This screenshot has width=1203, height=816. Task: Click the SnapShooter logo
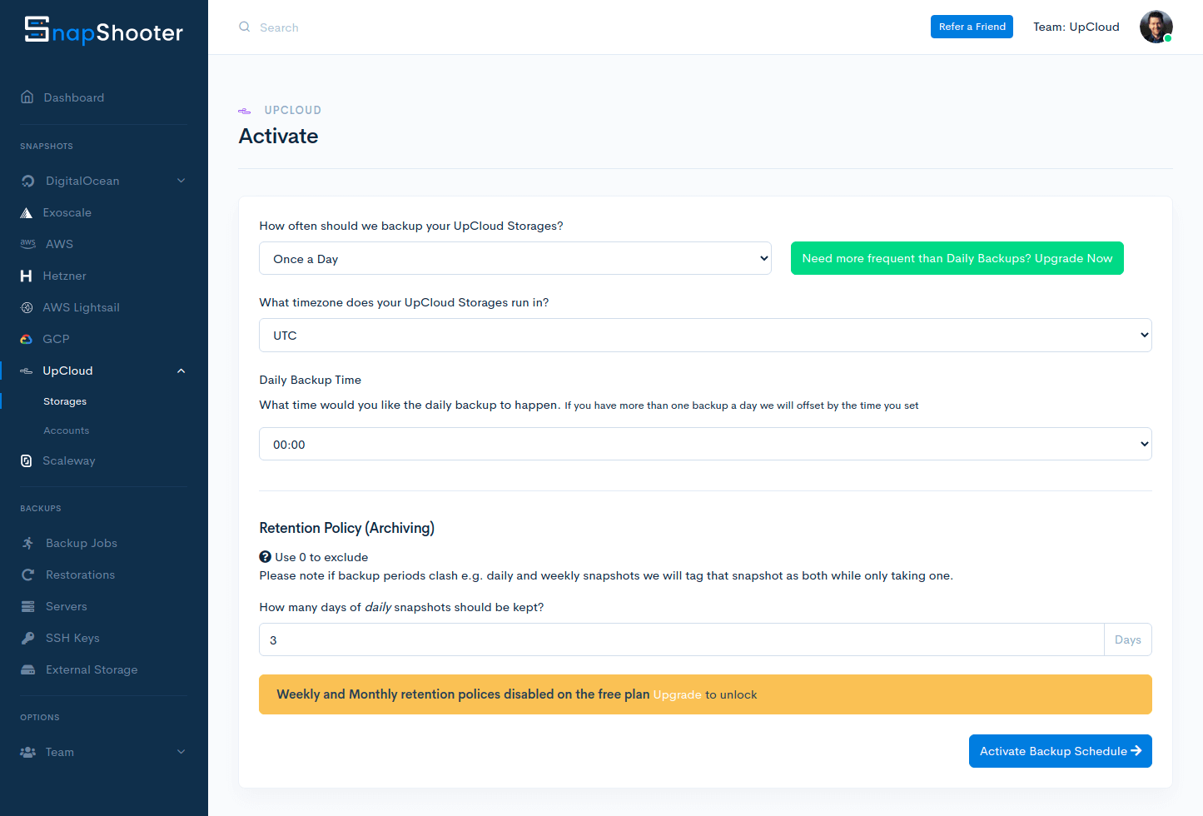(x=103, y=31)
